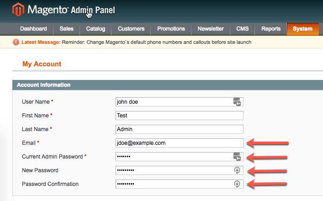Click generator icon in Password Confirmation field

(237, 184)
